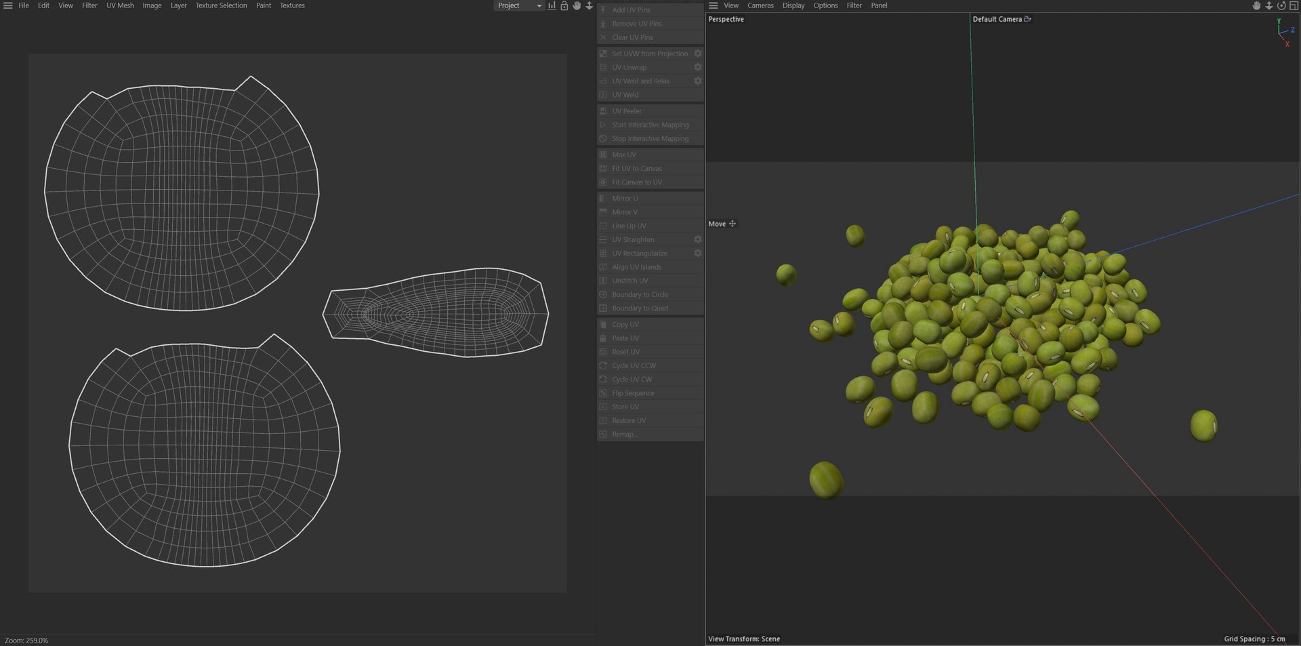The image size is (1301, 646).
Task: Click the viewport pan hand icon
Action: (1256, 5)
